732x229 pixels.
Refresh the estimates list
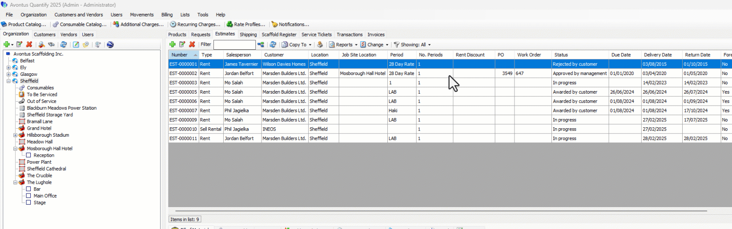[x=273, y=44]
